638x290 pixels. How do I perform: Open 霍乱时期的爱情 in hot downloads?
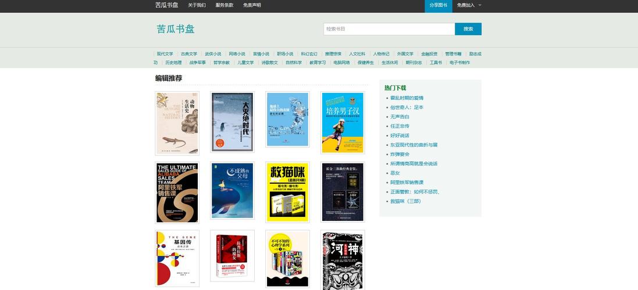pos(407,98)
